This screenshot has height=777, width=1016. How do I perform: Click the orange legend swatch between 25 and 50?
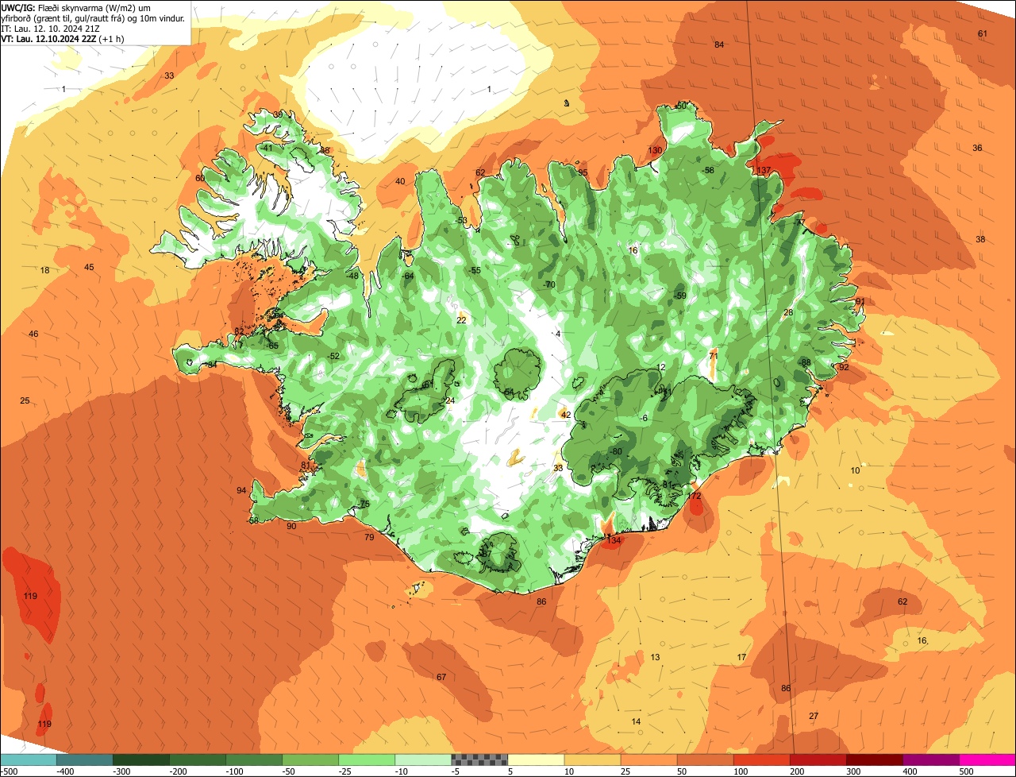[x=648, y=760]
